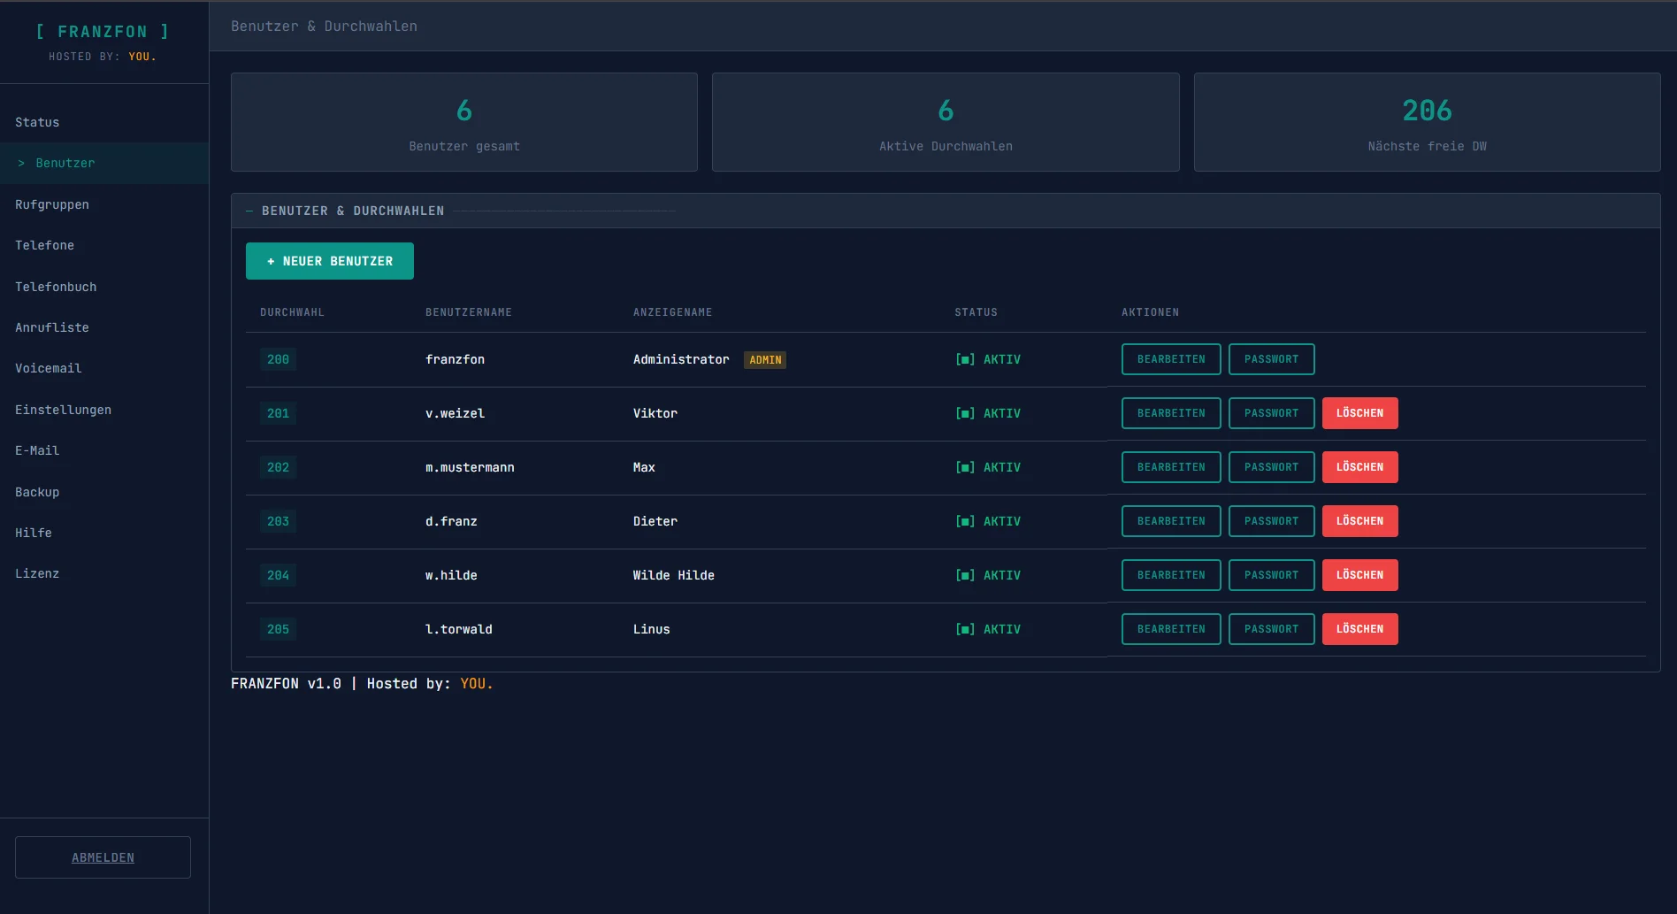Click the Nächste freie DW card

(x=1426, y=122)
